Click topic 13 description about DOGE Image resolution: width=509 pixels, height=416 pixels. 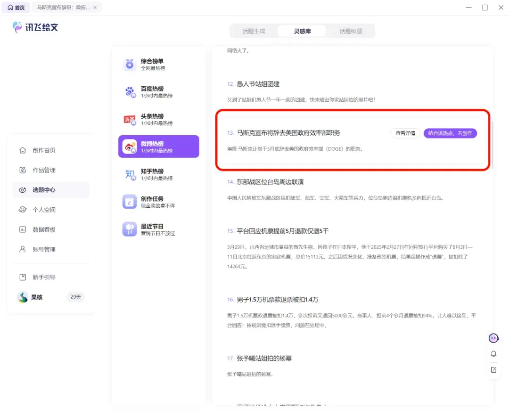295,149
